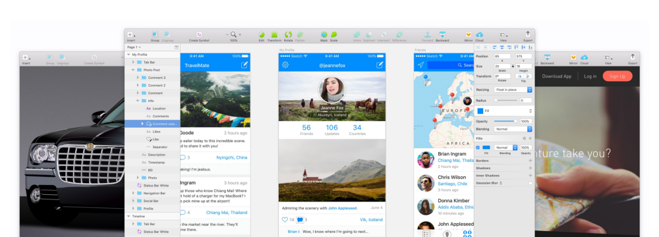
Task: Add a new shadow with Shadows plus
Action: (530, 168)
